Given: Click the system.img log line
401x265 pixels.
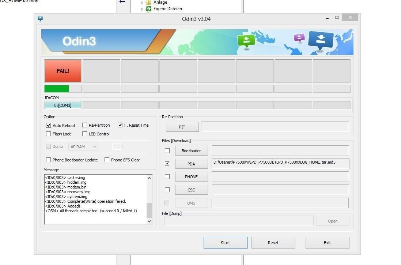Looking at the screenshot, I should coord(66,197).
